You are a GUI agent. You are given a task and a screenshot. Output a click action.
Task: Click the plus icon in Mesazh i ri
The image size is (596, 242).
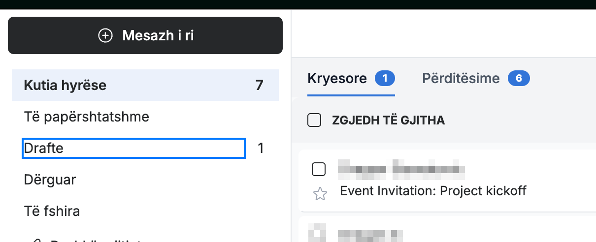pos(105,35)
